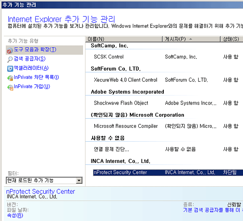Screen dimensions: 243x221
Task: Click 차단됨 status of nProtect Security Center
Action: [230, 172]
